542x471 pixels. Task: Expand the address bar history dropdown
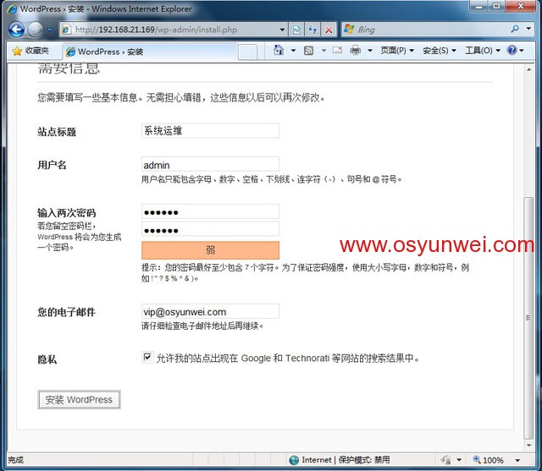click(x=282, y=30)
